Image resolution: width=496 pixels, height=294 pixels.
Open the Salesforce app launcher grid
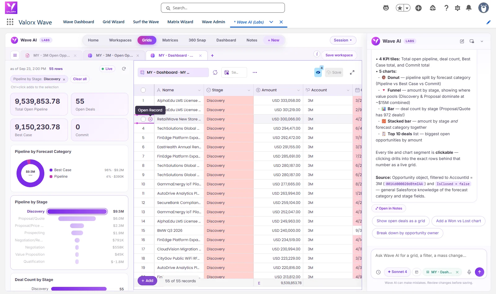pos(10,22)
